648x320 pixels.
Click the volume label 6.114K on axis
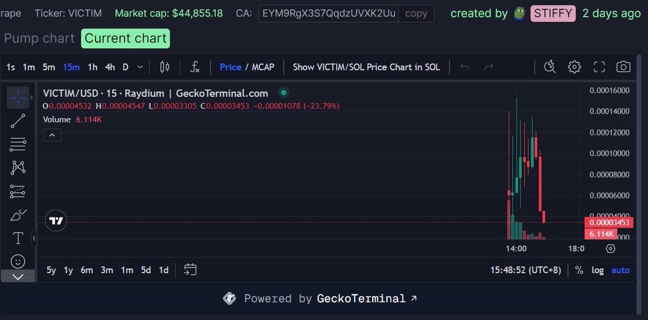pyautogui.click(x=601, y=234)
